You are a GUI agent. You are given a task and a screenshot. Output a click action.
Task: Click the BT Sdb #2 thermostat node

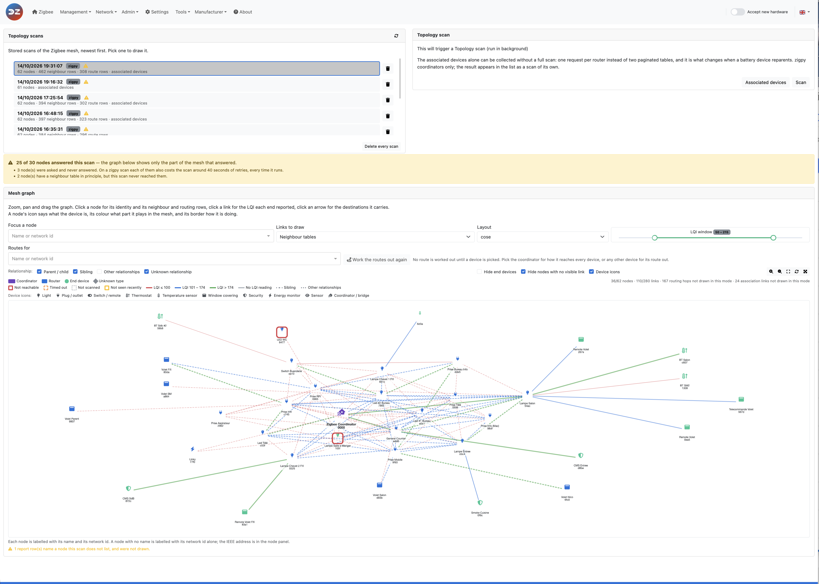pyautogui.click(x=160, y=316)
